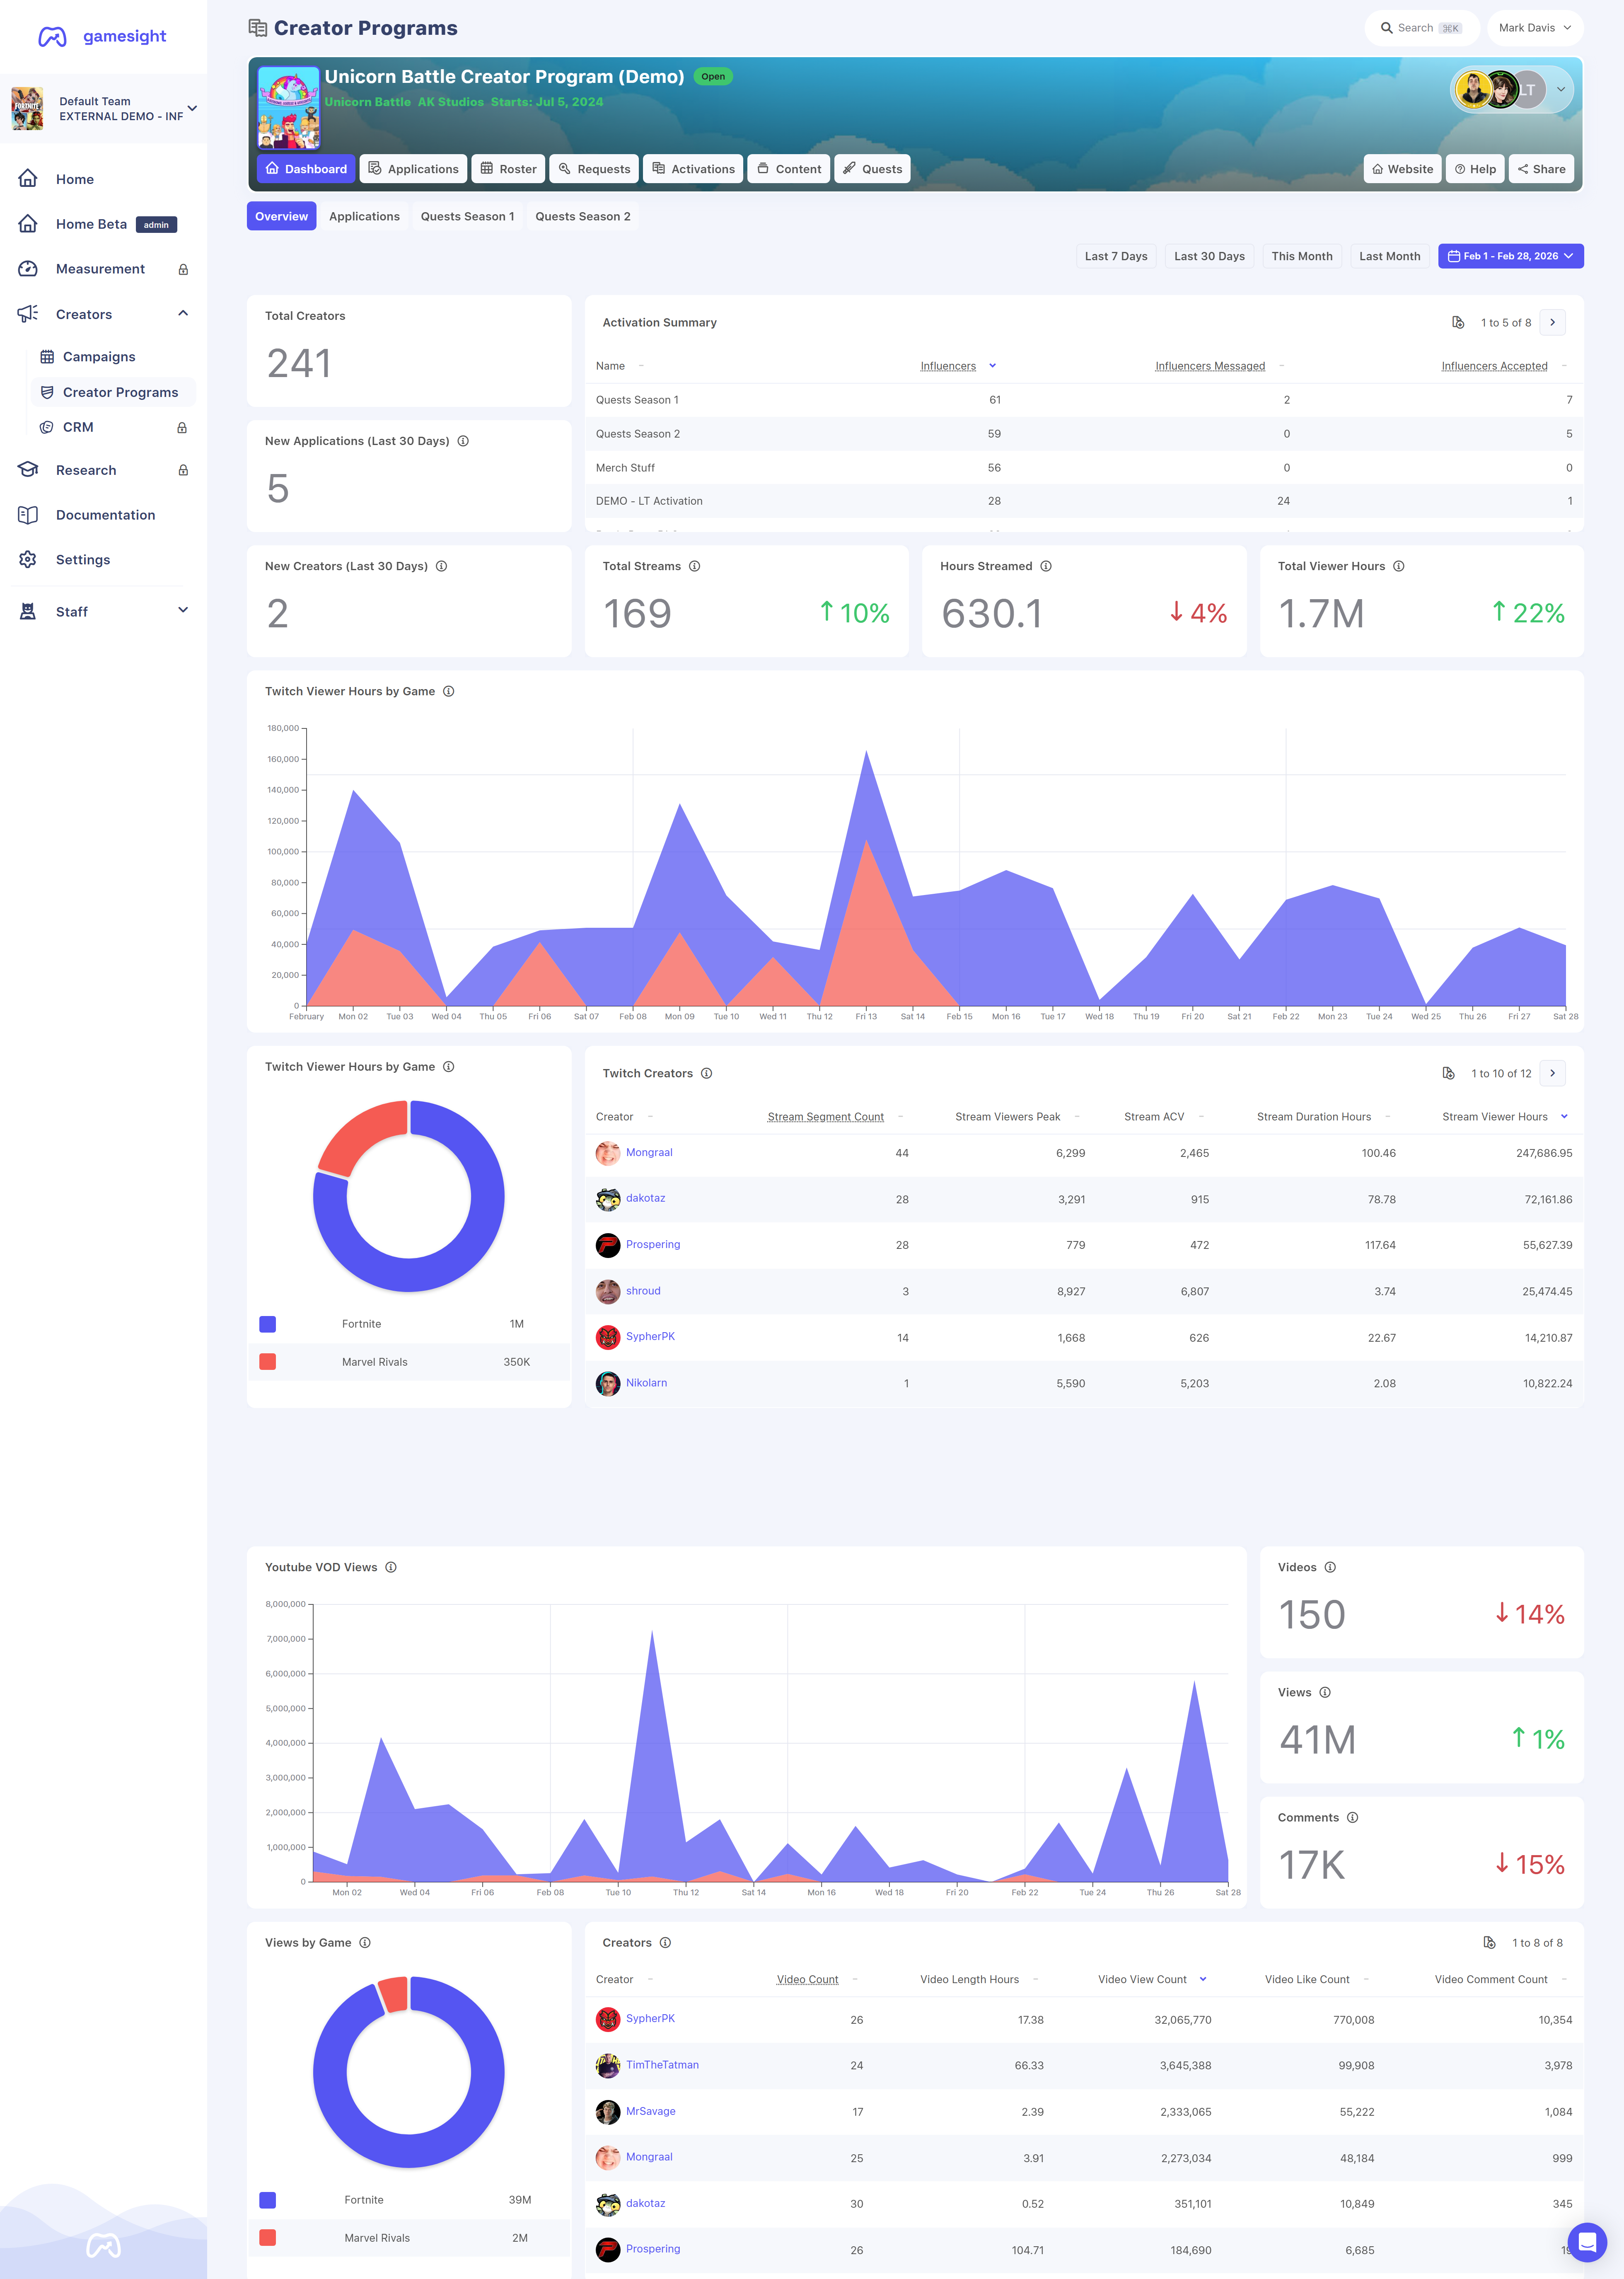The width and height of the screenshot is (1624, 2279).
Task: Click info icon next to Hours Streamed
Action: 1046,566
